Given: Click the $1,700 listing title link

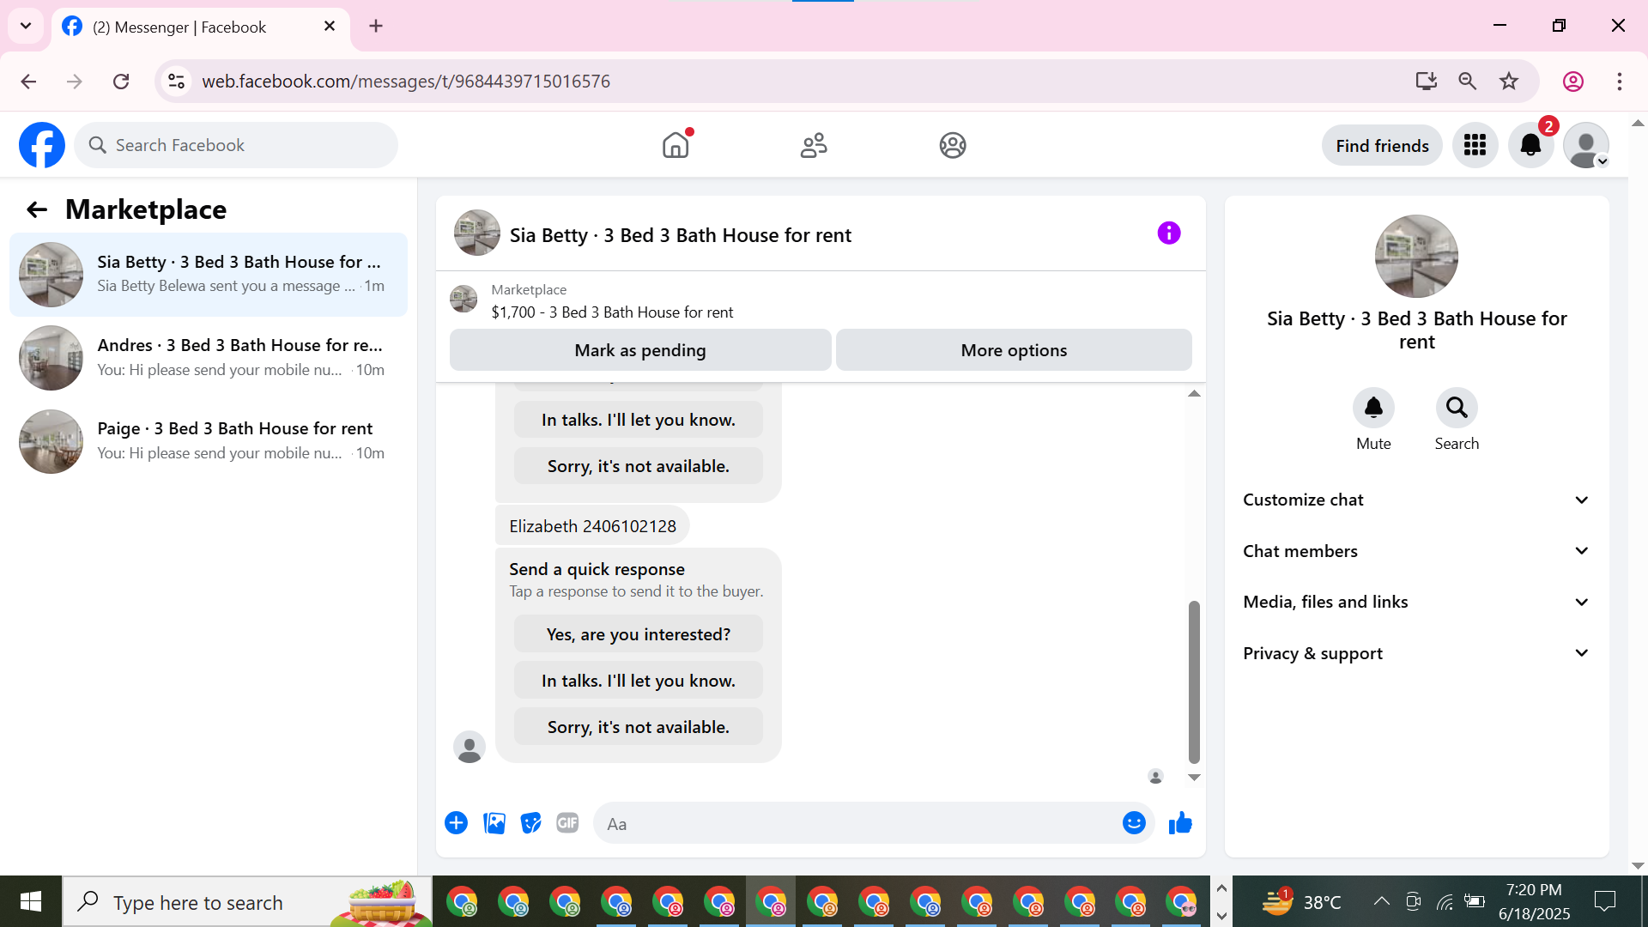Looking at the screenshot, I should coord(612,312).
